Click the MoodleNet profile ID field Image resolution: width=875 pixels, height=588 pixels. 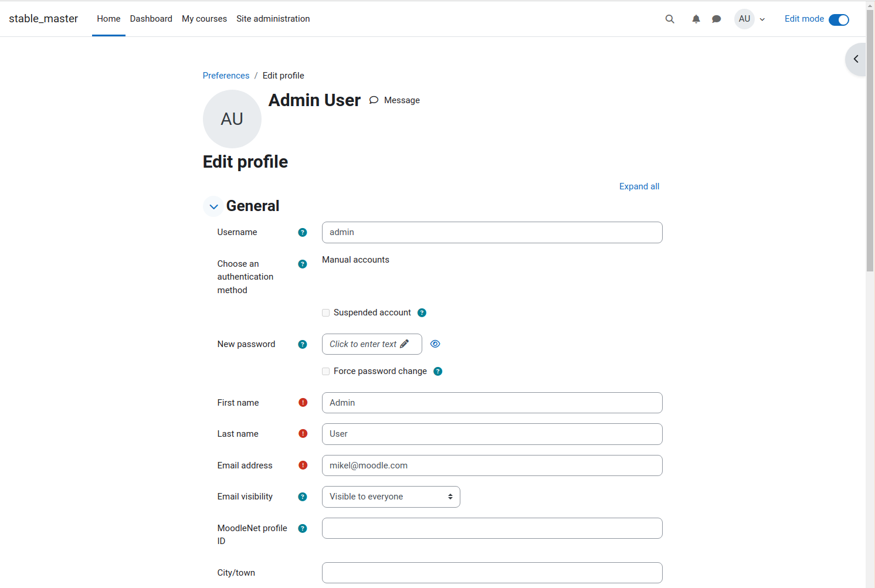(x=492, y=528)
